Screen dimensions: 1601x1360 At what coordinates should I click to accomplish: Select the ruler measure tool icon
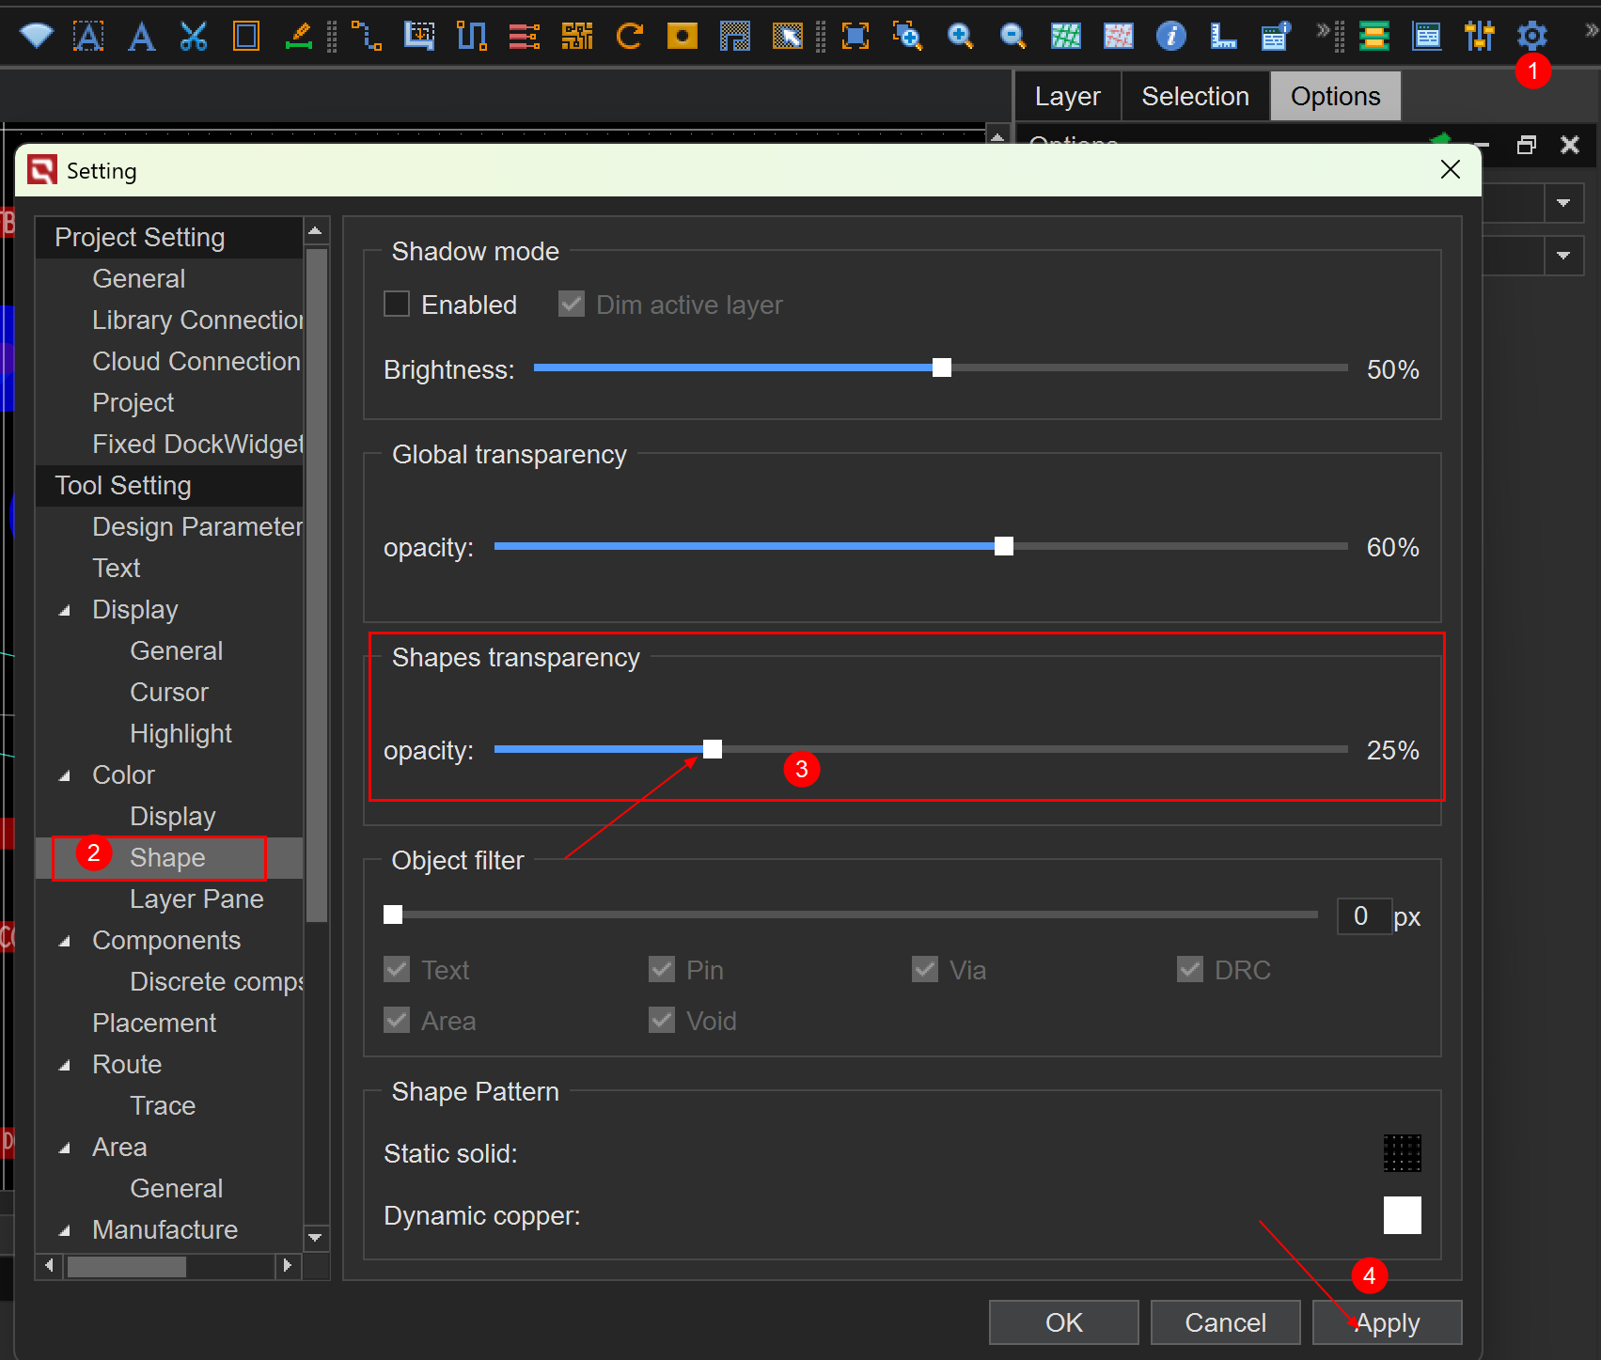point(1222,37)
